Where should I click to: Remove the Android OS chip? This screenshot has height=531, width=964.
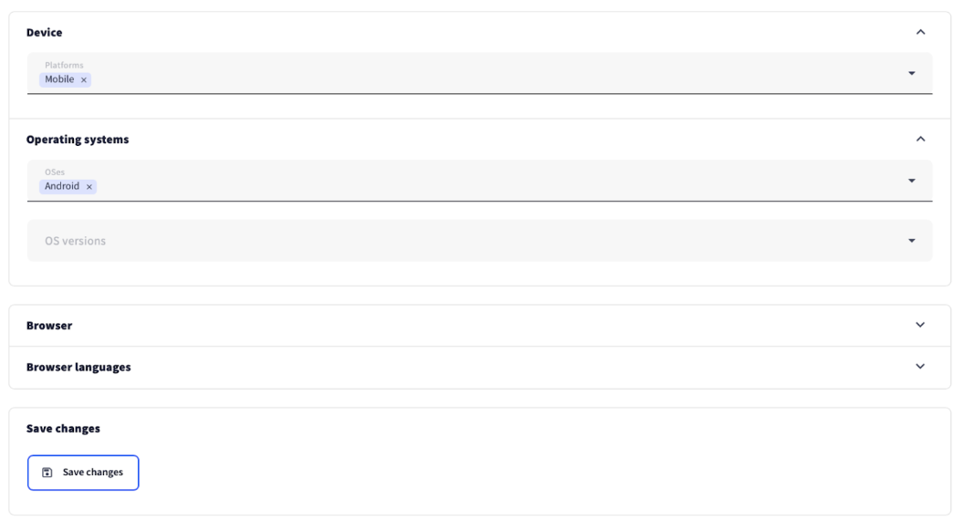(89, 187)
